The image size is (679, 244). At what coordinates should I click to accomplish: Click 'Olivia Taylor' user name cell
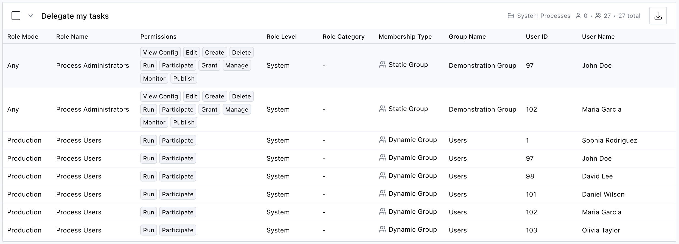[601, 230]
